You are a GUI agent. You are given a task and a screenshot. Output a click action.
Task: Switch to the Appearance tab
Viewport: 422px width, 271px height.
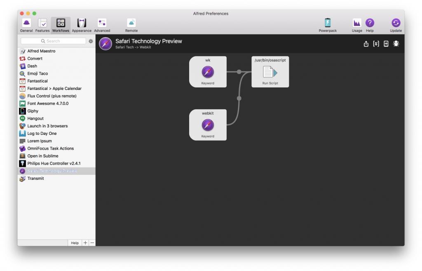[x=82, y=25]
